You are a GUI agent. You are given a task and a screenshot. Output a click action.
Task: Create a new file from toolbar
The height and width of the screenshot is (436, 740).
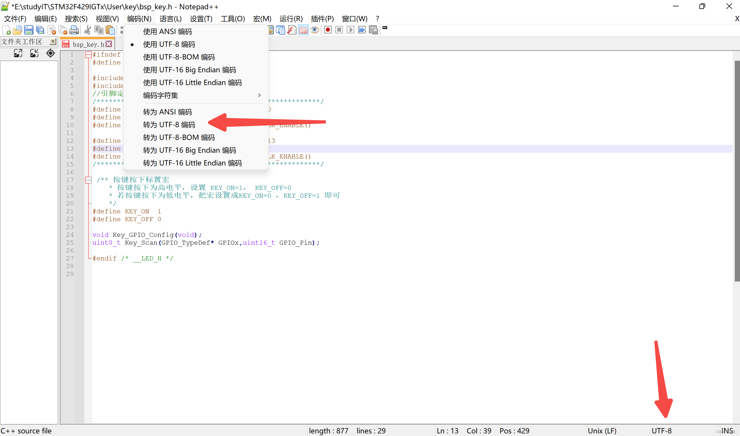click(6, 30)
